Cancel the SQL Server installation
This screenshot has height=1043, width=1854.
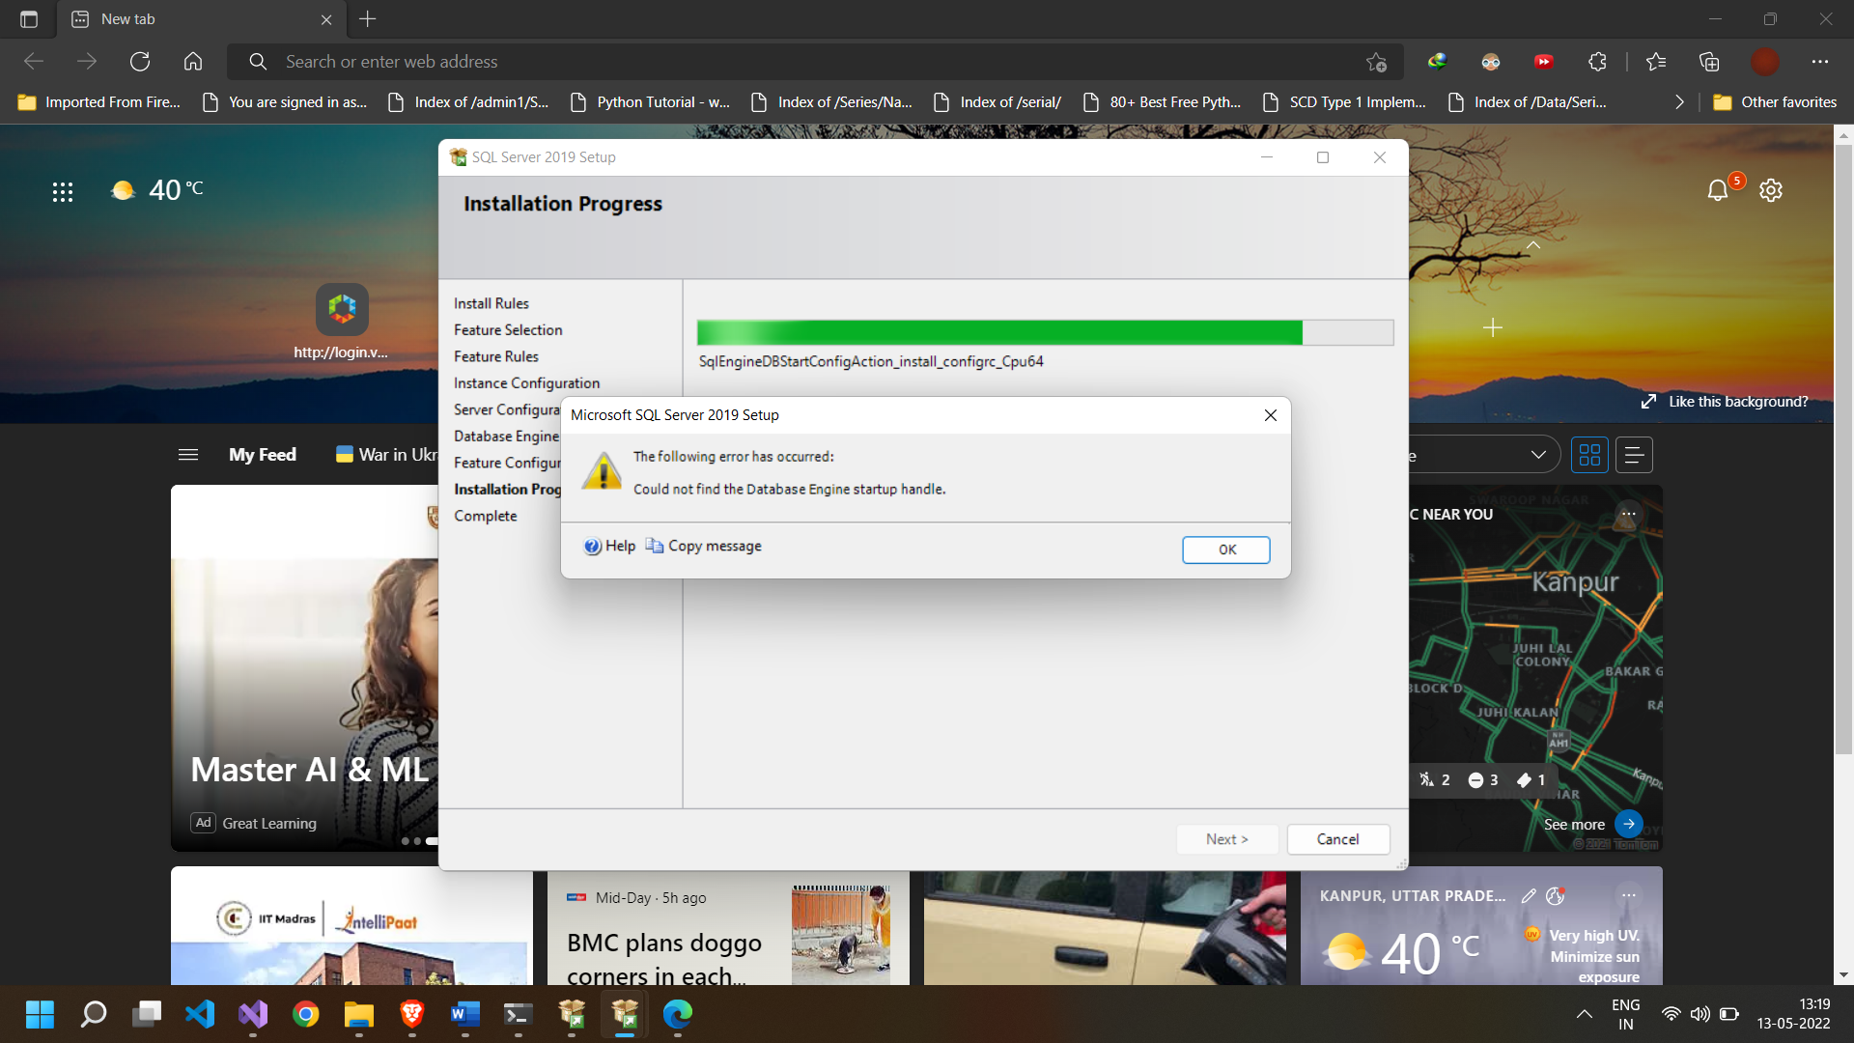click(1338, 838)
